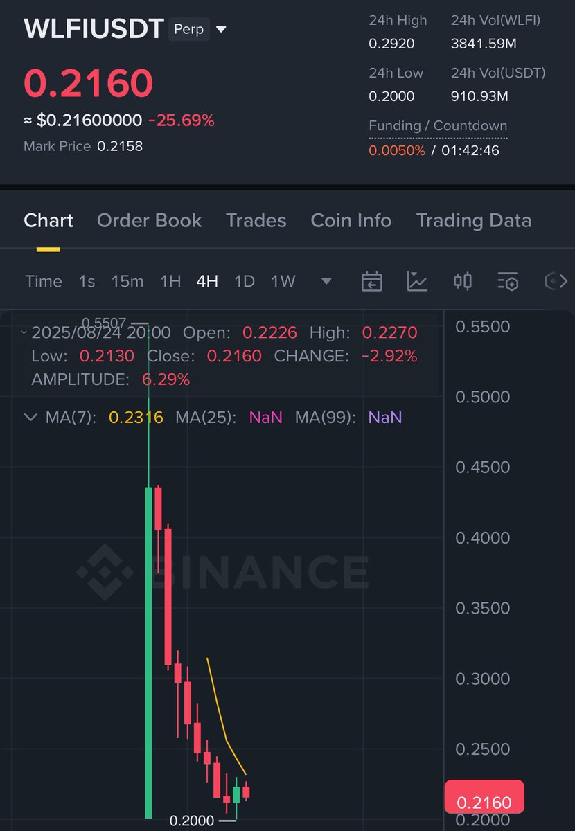Tap the 24h Low value 0.2000
Image resolution: width=575 pixels, height=831 pixels.
point(391,96)
